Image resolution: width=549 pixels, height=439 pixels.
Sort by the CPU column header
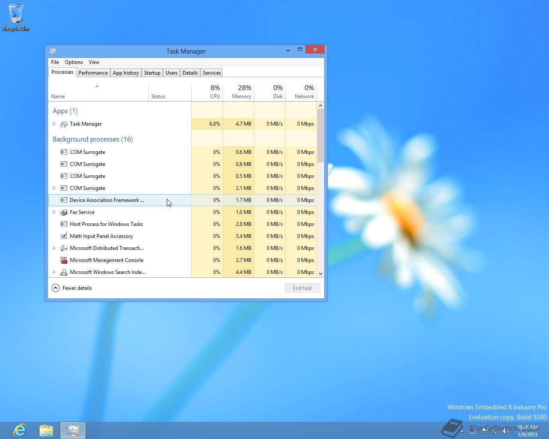point(207,92)
